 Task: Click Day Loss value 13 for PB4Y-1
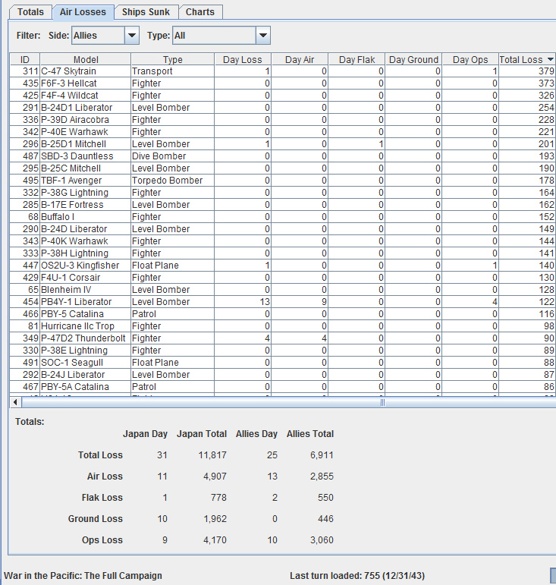[x=243, y=302]
